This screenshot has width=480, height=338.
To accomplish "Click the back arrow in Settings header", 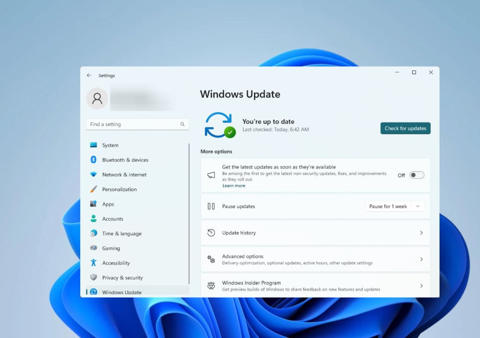I will tap(89, 75).
